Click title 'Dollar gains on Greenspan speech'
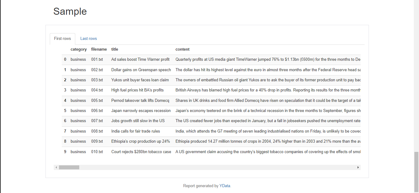This screenshot has width=419, height=193. pyautogui.click(x=141, y=70)
